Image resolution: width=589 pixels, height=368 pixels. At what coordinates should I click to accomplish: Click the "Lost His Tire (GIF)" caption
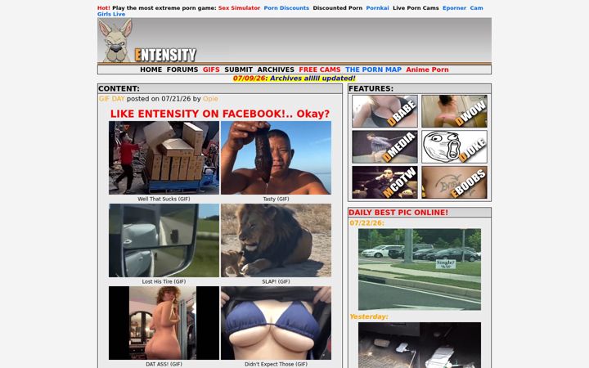164,281
